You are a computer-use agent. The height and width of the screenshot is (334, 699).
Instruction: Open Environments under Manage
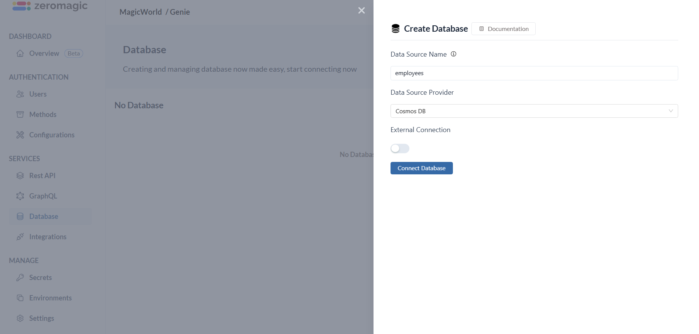point(50,298)
